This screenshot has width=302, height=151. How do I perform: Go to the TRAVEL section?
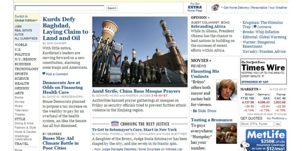tap(22, 144)
